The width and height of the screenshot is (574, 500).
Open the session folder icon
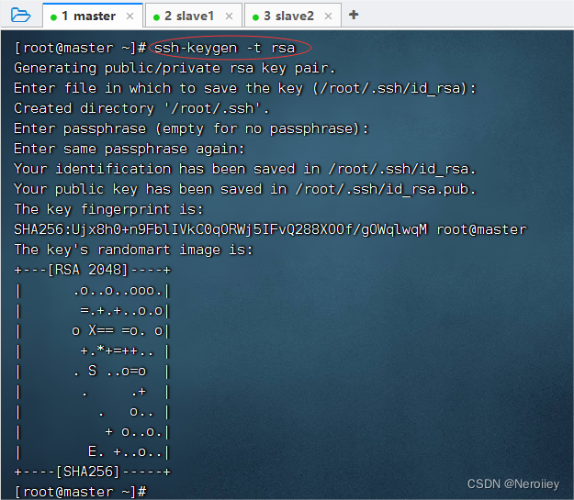click(x=20, y=16)
